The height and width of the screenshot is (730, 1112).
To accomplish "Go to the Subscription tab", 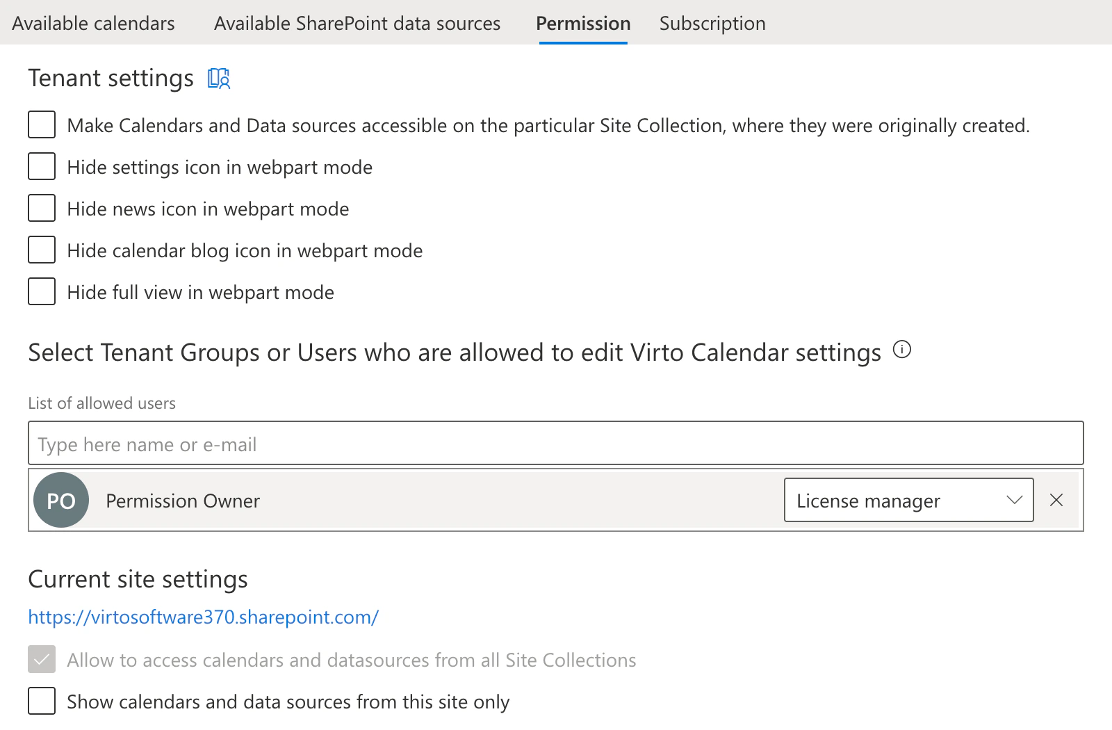I will tap(712, 24).
